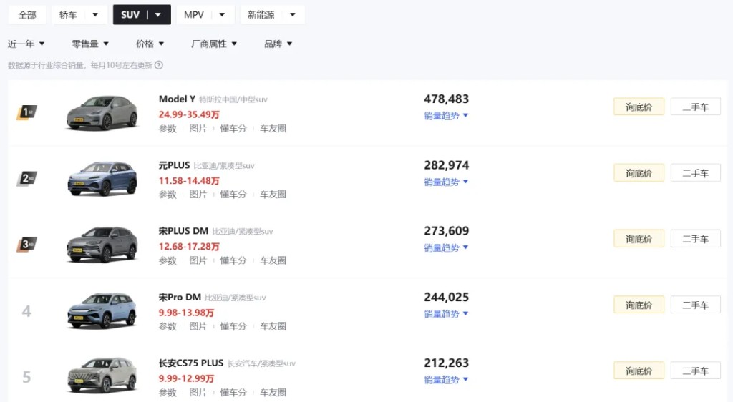Expand the 轿车 category dropdown arrow

pos(95,15)
